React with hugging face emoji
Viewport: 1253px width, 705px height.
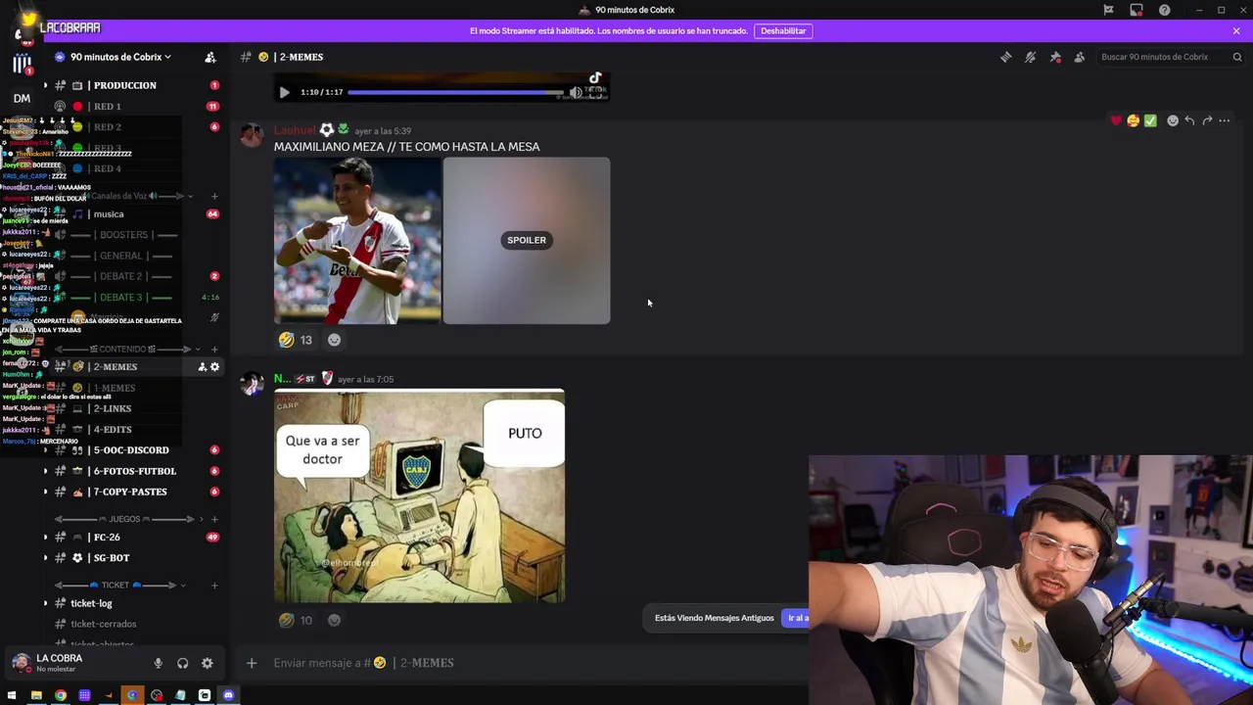(x=1134, y=120)
